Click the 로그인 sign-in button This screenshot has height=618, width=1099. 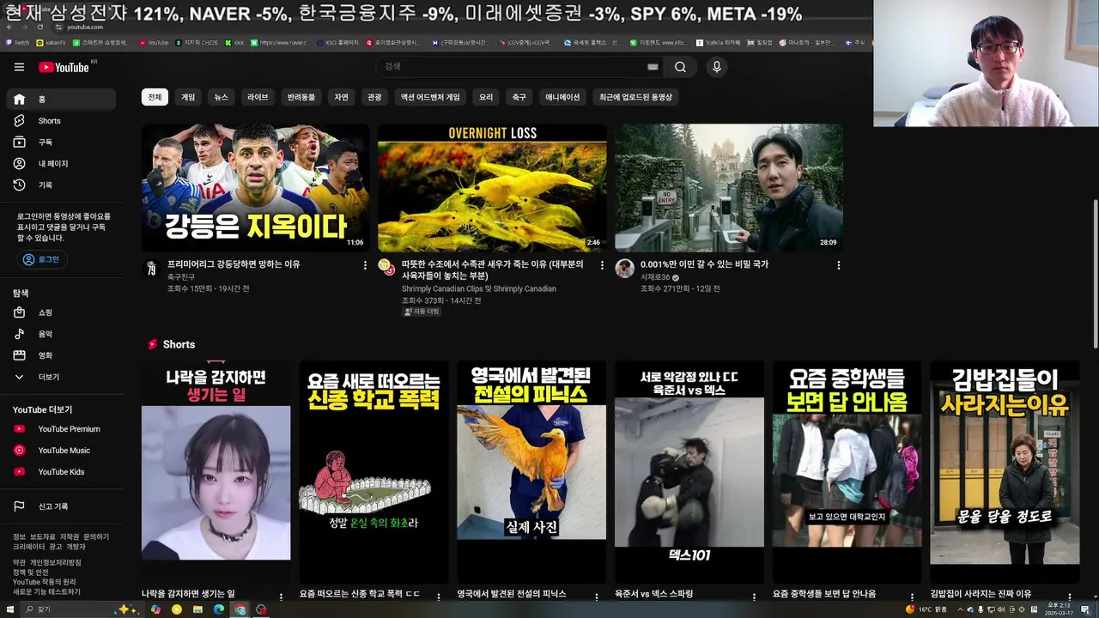[x=42, y=259]
